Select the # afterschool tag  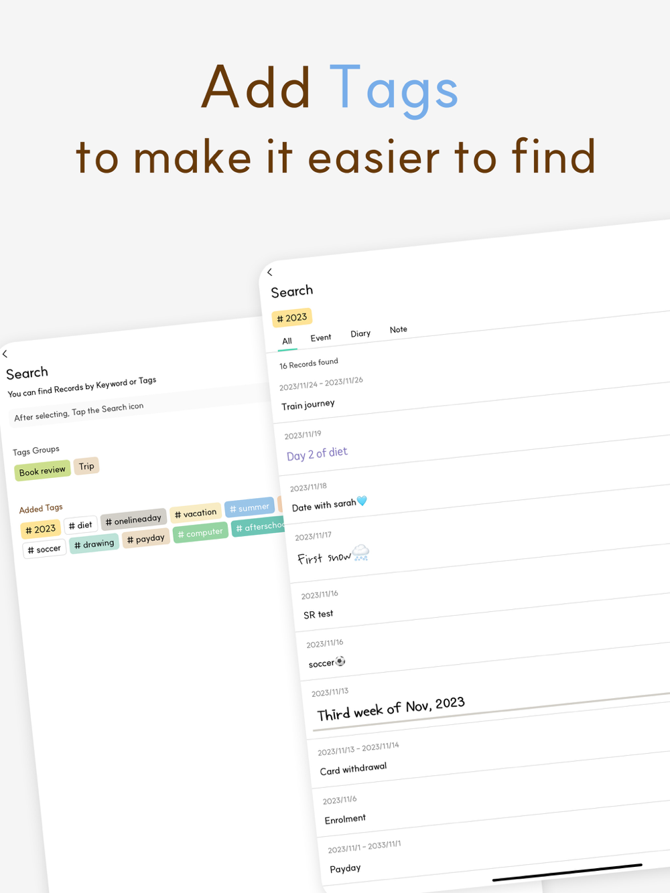pos(259,527)
